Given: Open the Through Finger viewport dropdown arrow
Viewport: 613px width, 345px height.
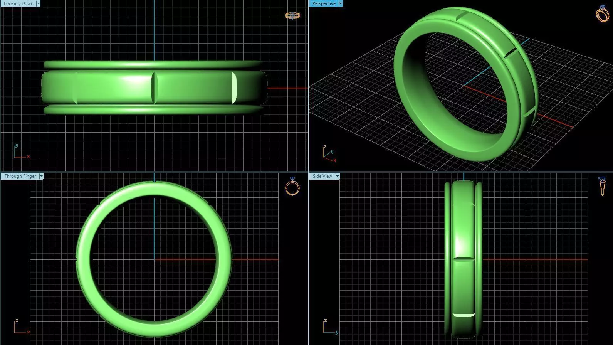Looking at the screenshot, I should pos(41,176).
